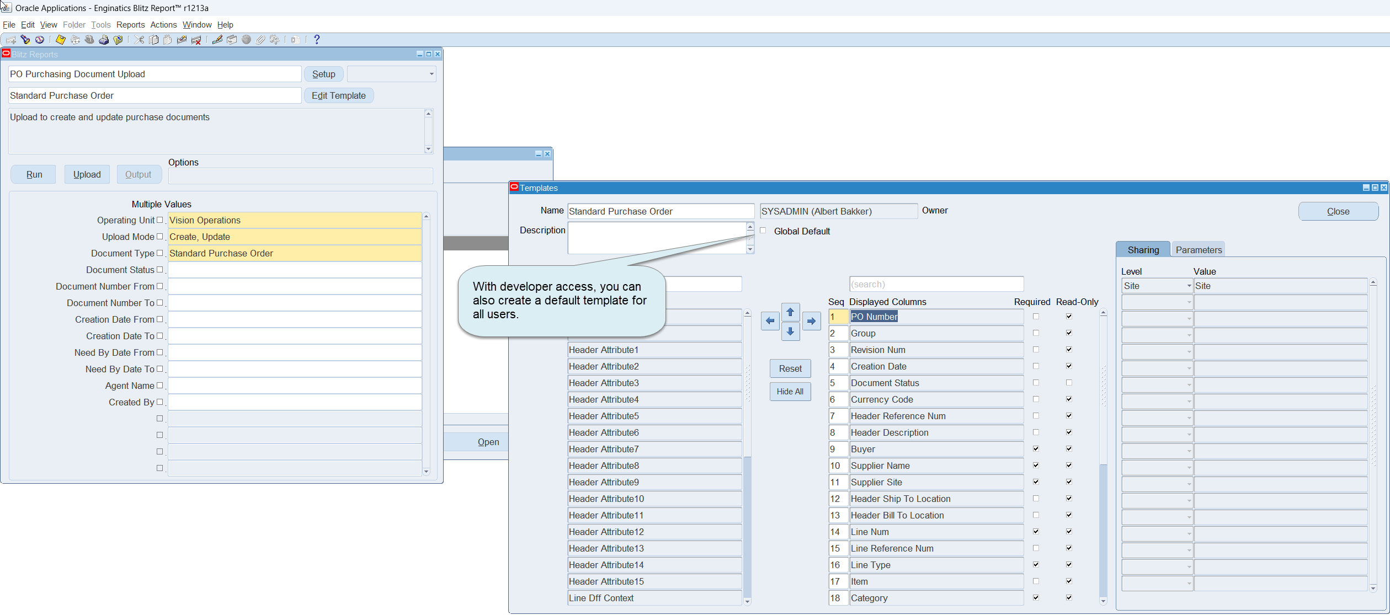
Task: Click the Copy toolbar icon
Action: click(x=153, y=40)
